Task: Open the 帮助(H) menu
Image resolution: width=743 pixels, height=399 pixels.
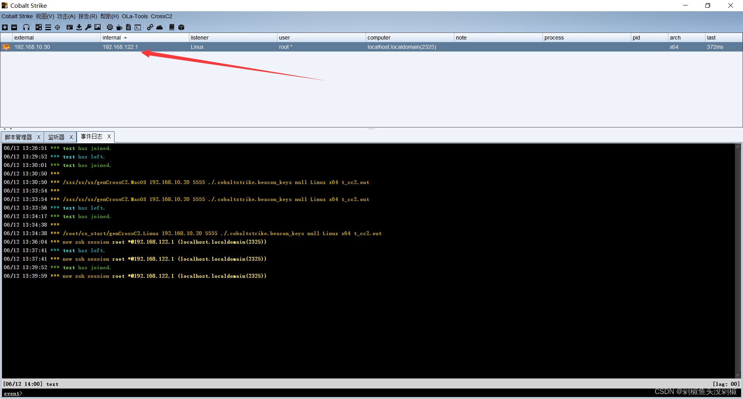Action: (x=110, y=16)
